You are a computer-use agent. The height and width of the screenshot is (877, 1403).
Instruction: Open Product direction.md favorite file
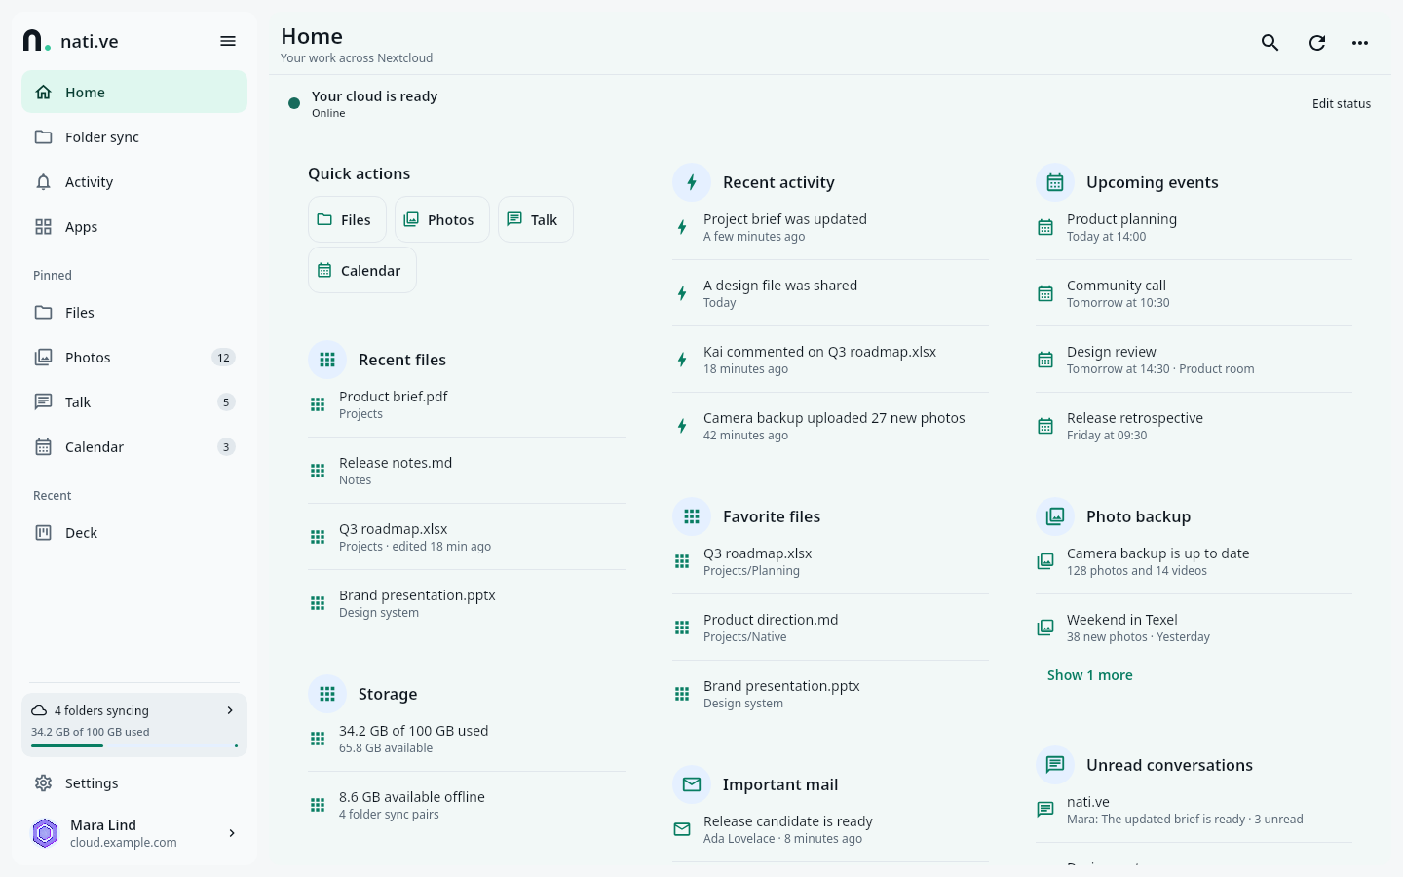[831, 628]
